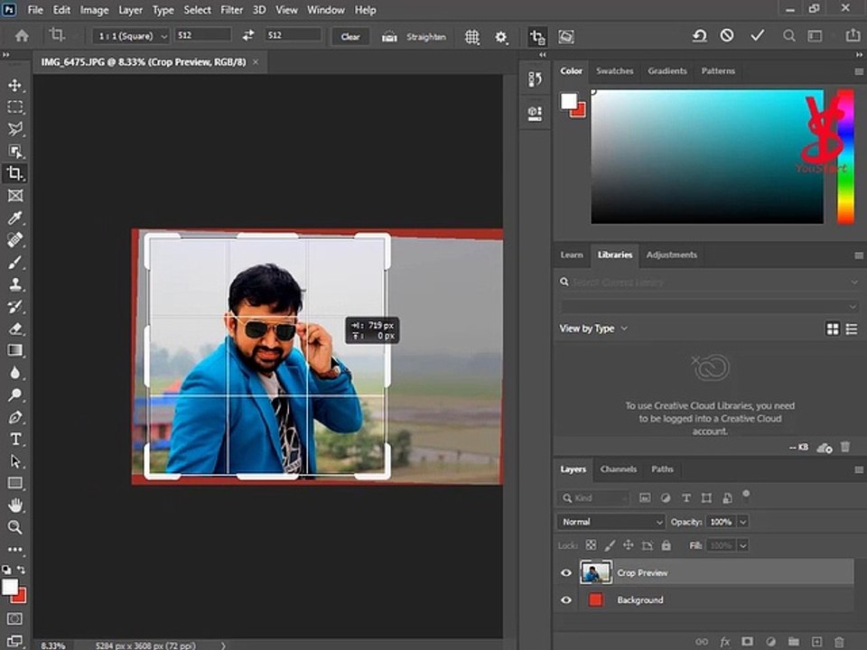Viewport: 867px width, 650px height.
Task: Open the Normal blend mode dropdown
Action: [x=611, y=522]
